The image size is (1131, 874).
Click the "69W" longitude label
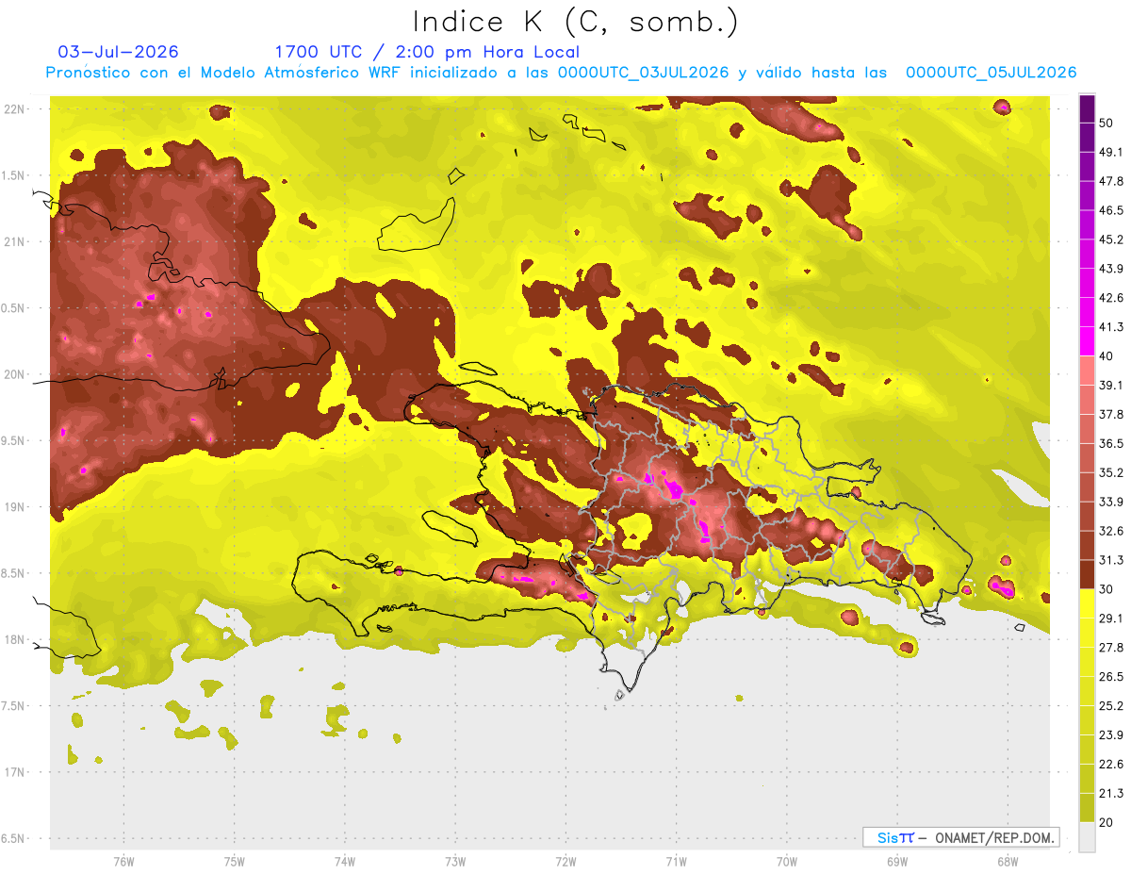click(x=896, y=862)
